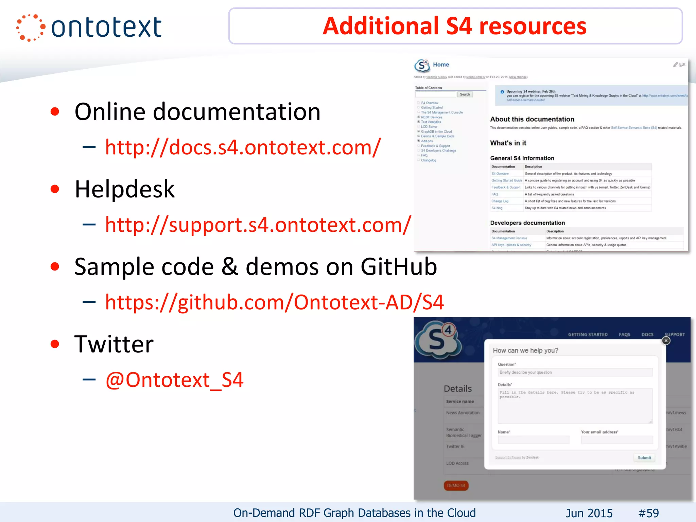Viewport: 696px width, 522px height.
Task: Click API keys, quotas & security link
Action: tap(511, 245)
